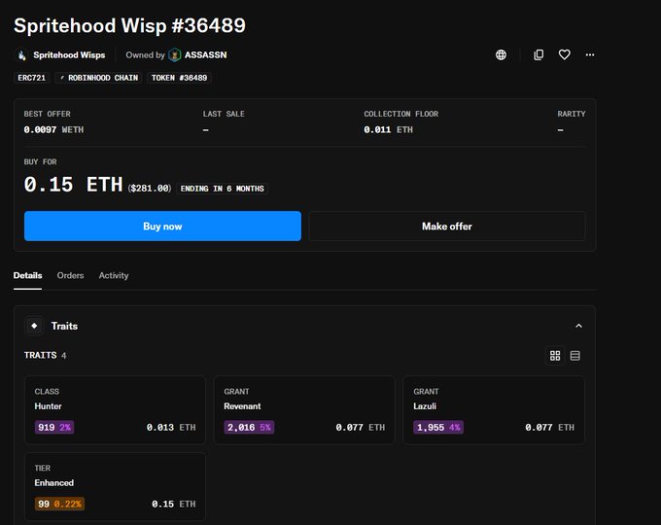Viewport: 661px width, 525px height.
Task: Click the Make offer button
Action: click(447, 227)
